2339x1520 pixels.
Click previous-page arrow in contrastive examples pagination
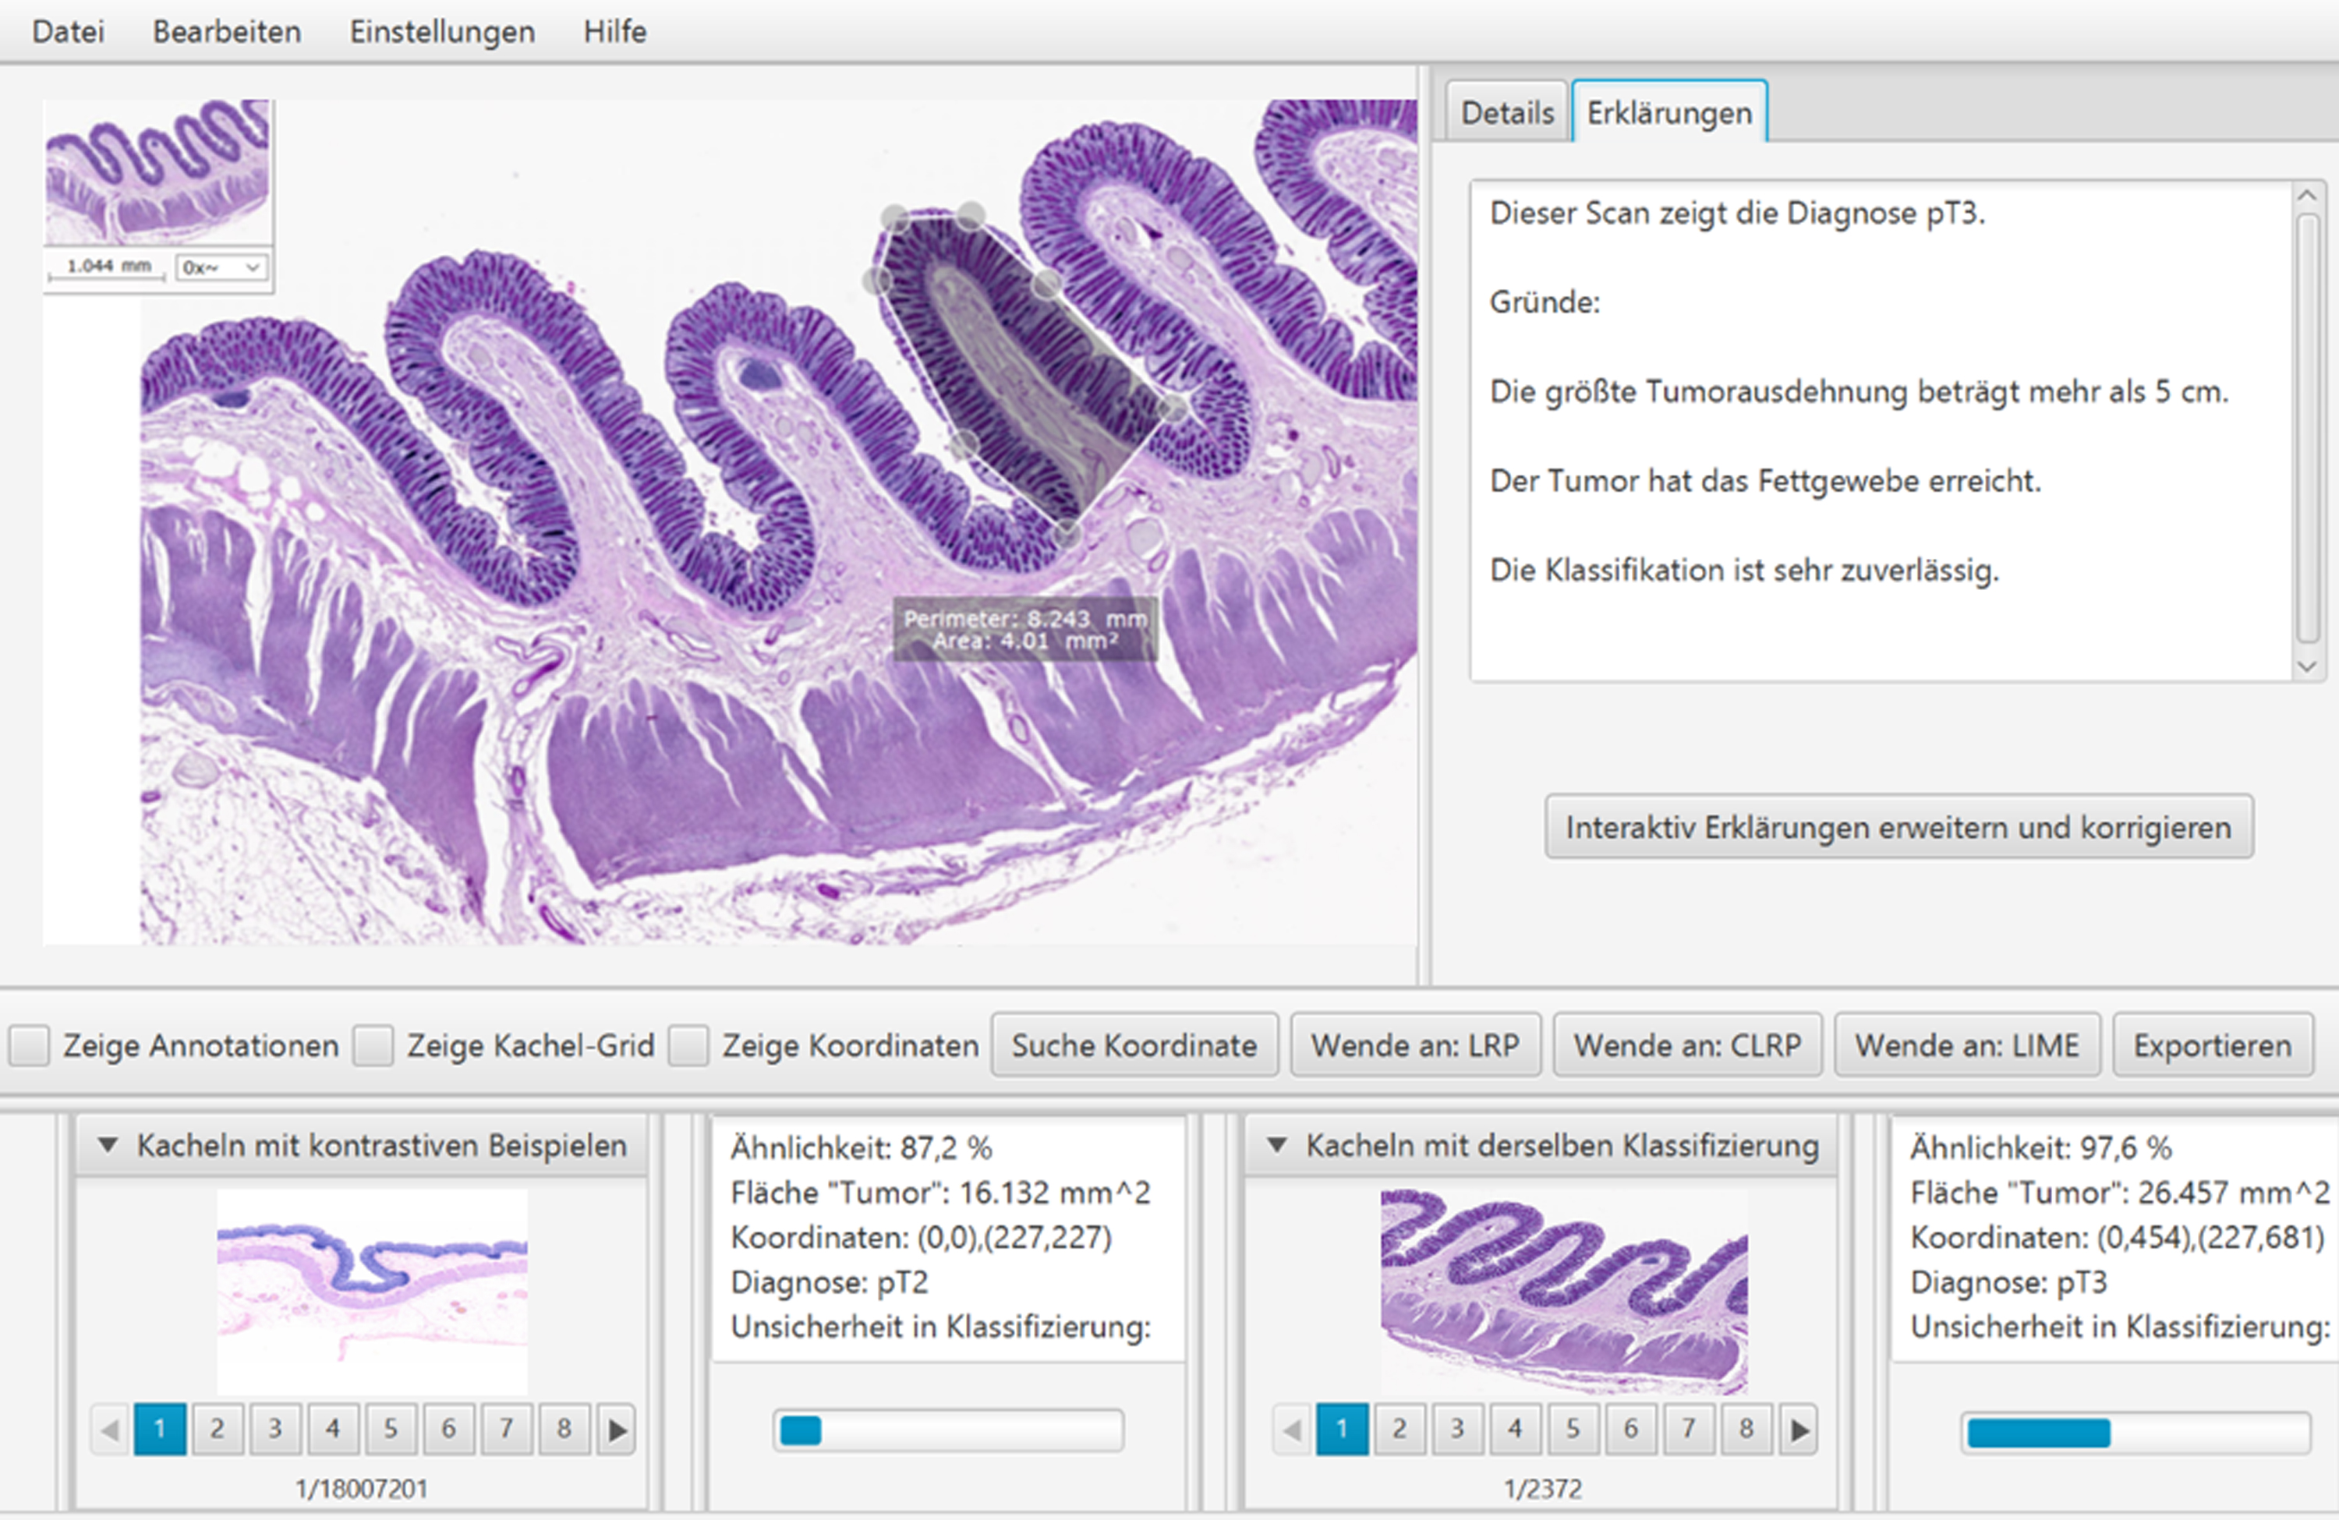click(x=109, y=1429)
